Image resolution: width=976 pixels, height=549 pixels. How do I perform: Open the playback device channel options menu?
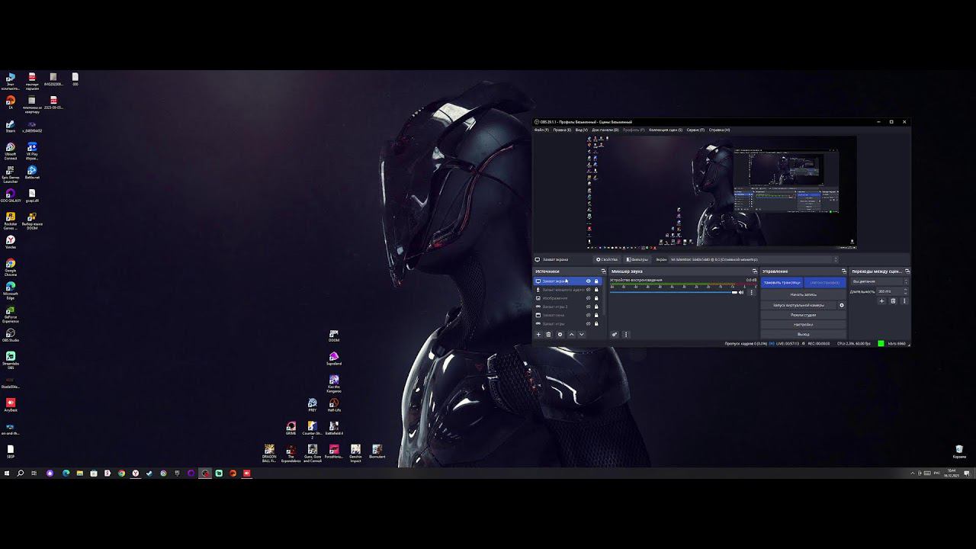tap(751, 292)
